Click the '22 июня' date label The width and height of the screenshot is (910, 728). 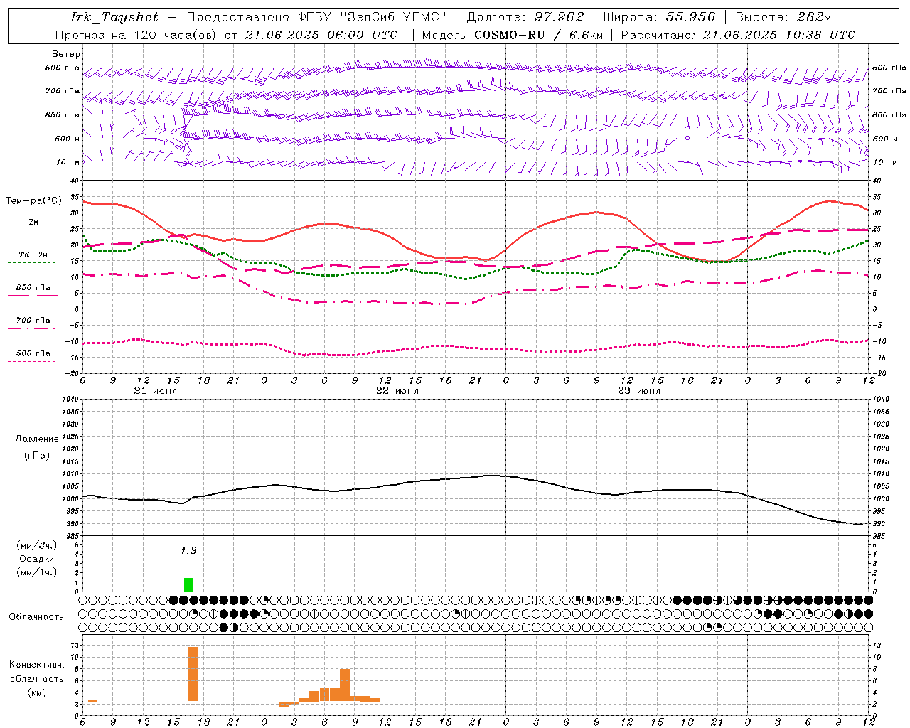(397, 391)
